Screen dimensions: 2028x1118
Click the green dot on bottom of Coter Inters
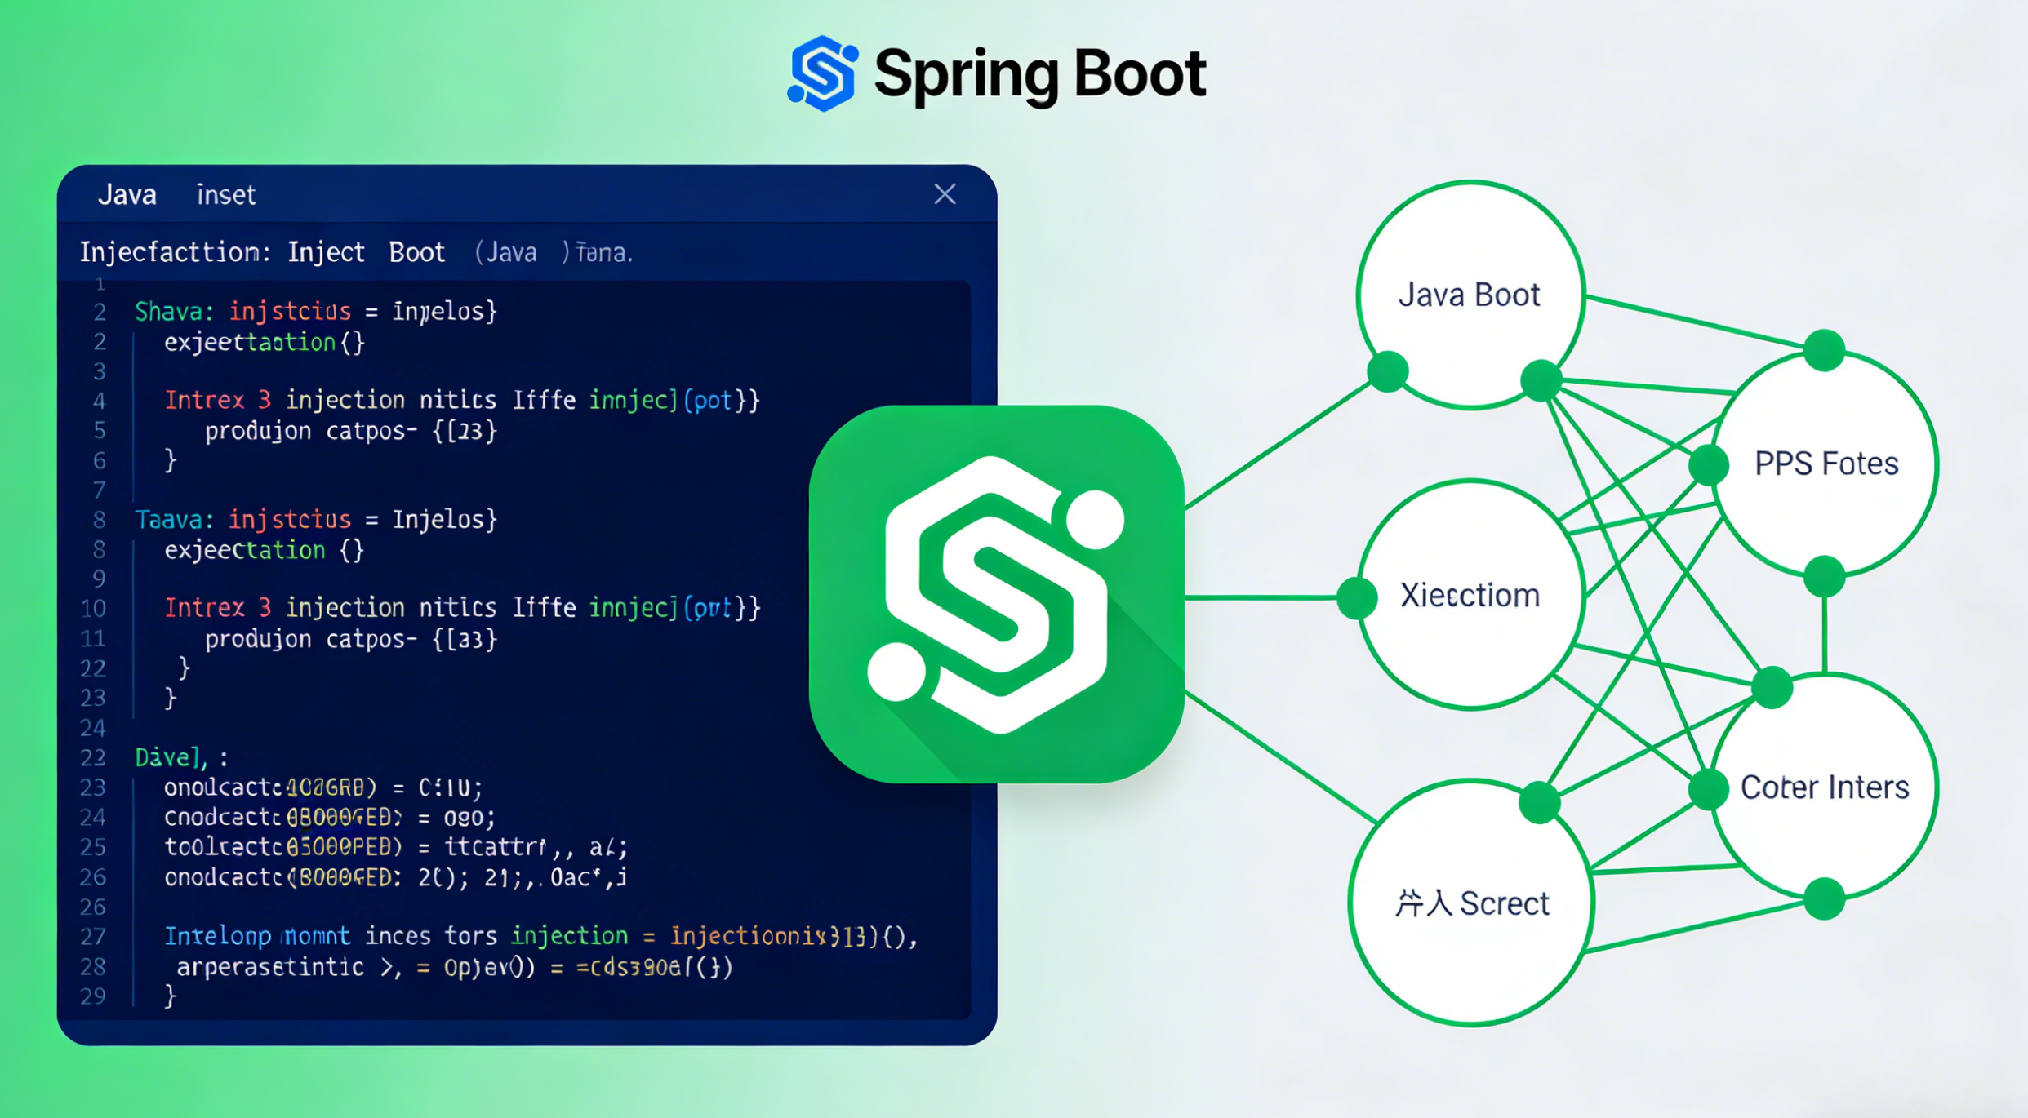1825,899
